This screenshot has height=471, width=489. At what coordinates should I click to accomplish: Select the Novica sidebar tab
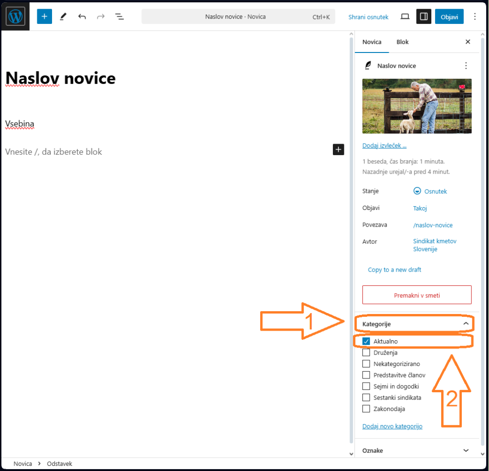click(x=372, y=42)
